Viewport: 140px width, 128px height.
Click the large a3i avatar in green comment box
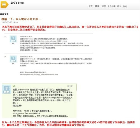(6, 89)
